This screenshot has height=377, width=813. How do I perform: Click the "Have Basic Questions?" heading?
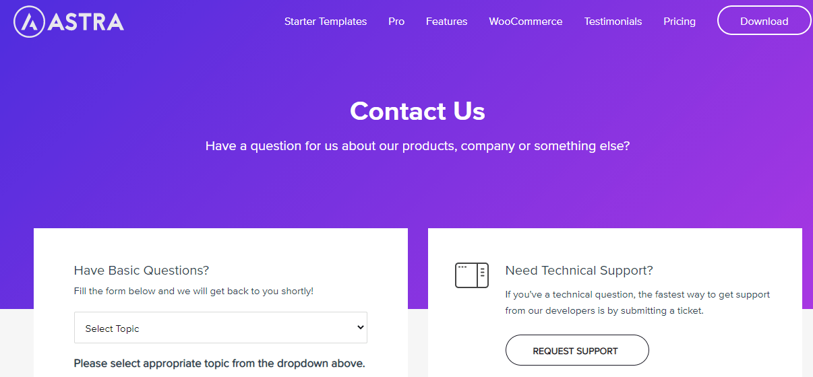coord(142,271)
